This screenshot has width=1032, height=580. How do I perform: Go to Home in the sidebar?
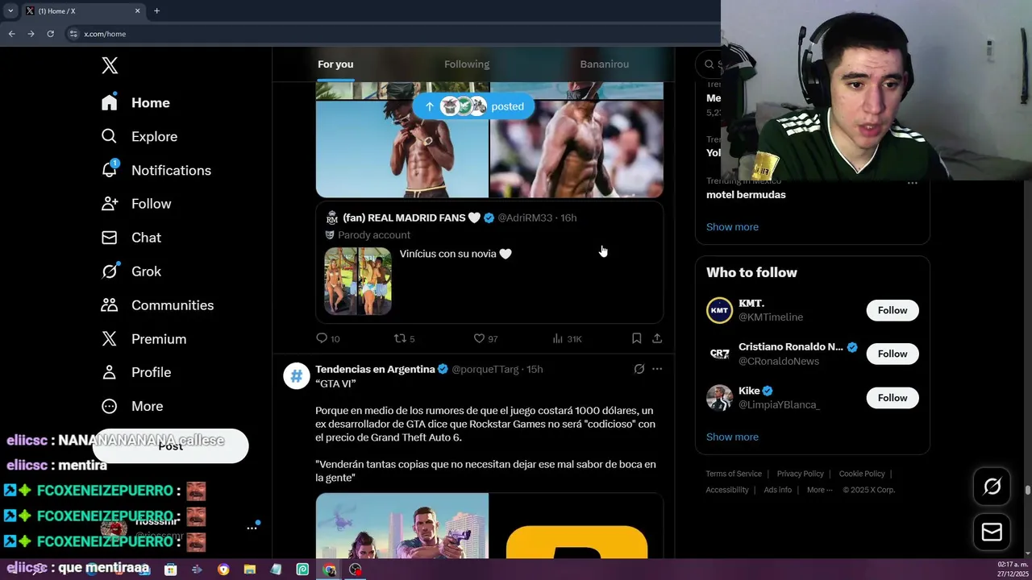[135, 103]
